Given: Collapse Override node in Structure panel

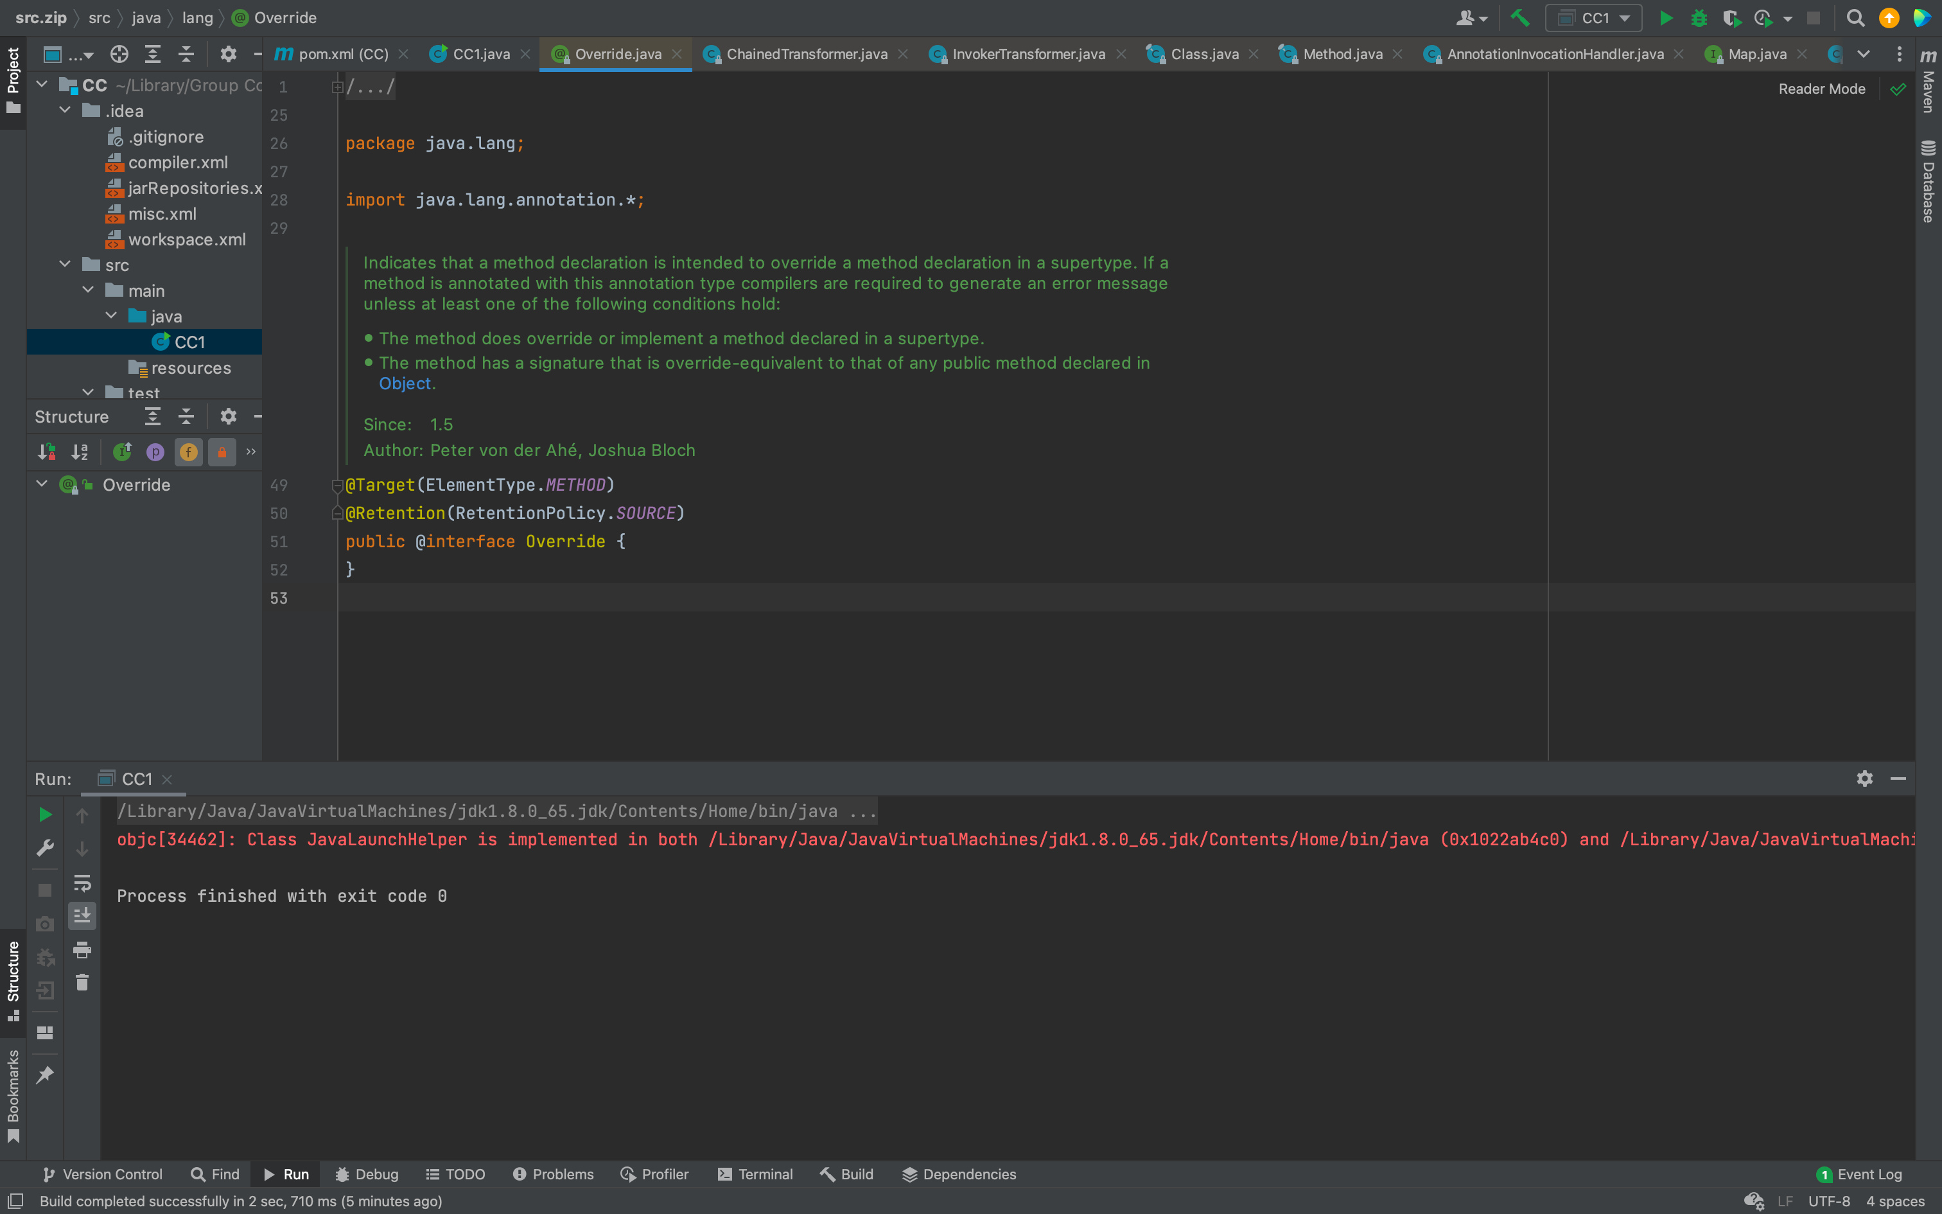Looking at the screenshot, I should pyautogui.click(x=42, y=484).
